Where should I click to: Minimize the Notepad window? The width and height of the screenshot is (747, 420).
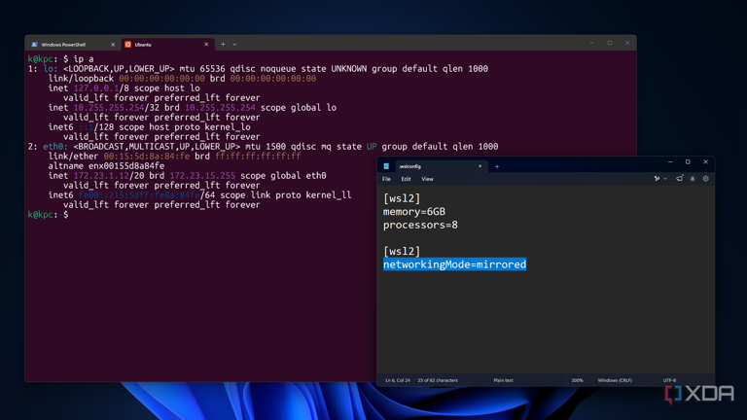tap(670, 162)
